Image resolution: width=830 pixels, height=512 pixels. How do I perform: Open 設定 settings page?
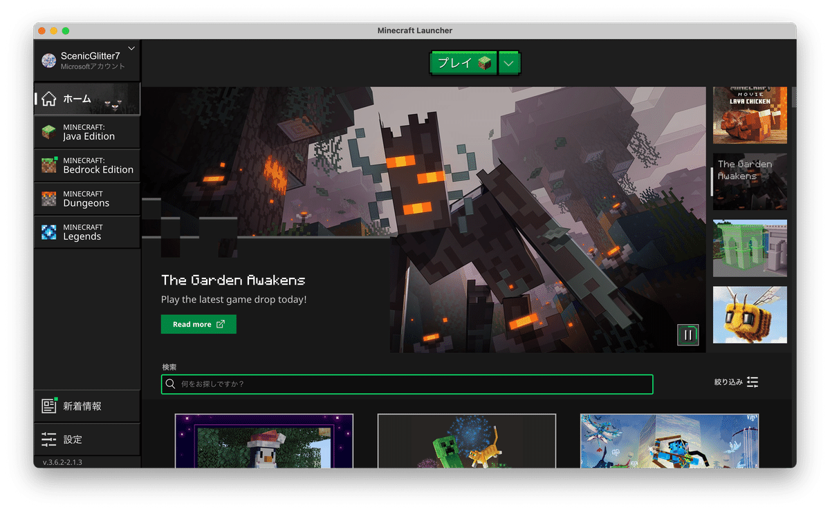(x=87, y=439)
